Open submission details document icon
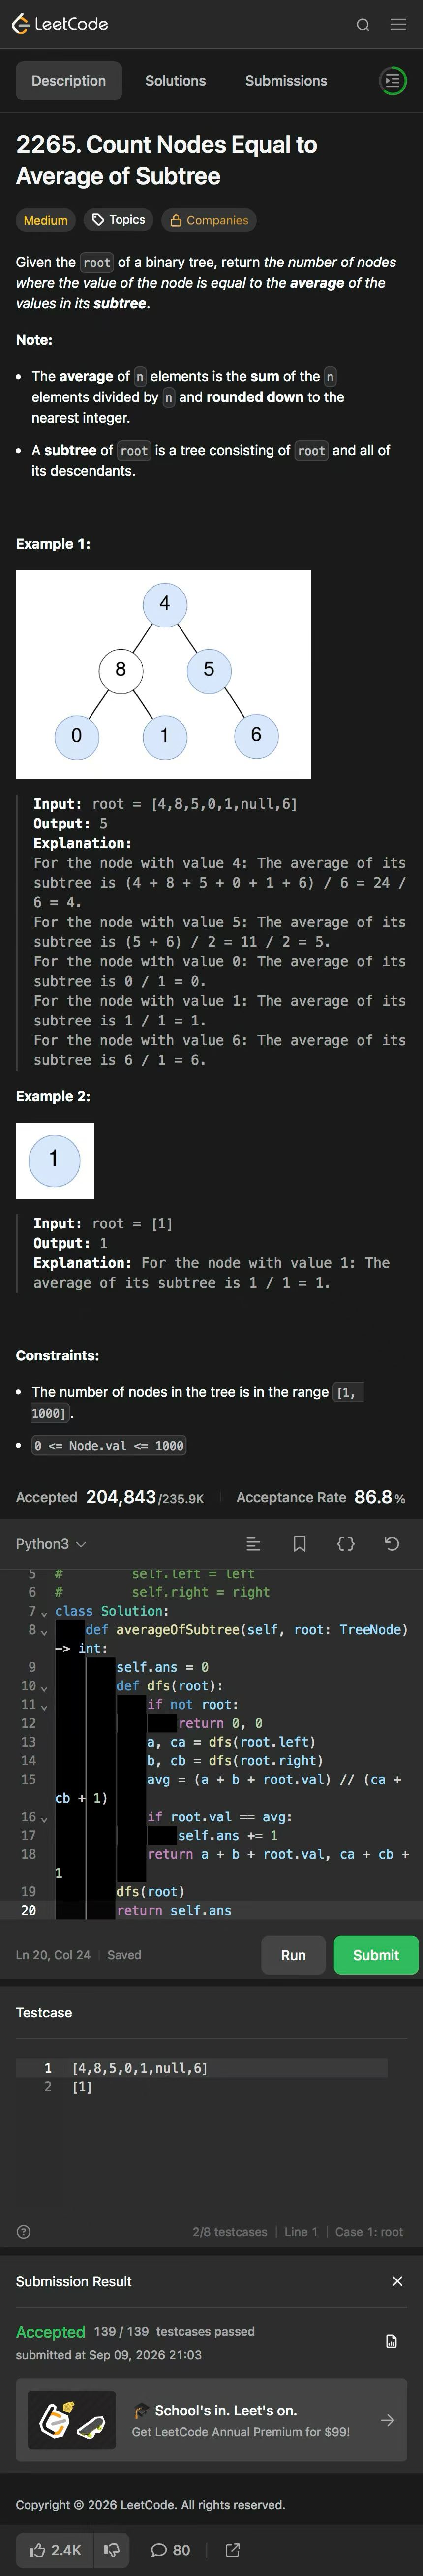 pos(391,2341)
